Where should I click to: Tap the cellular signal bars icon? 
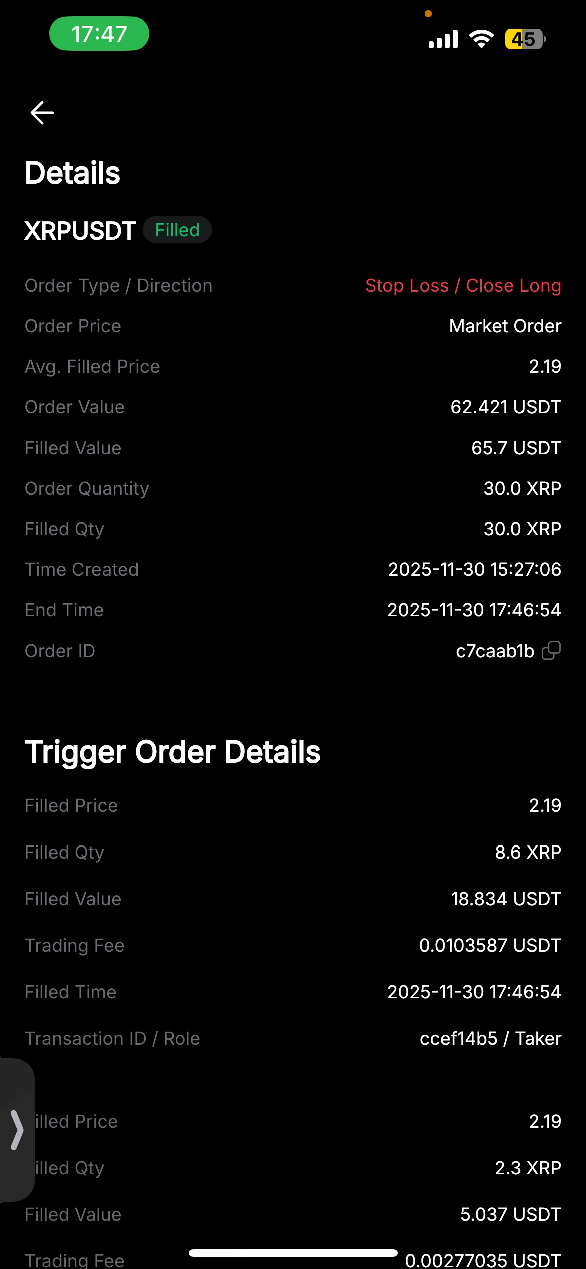pos(443,39)
